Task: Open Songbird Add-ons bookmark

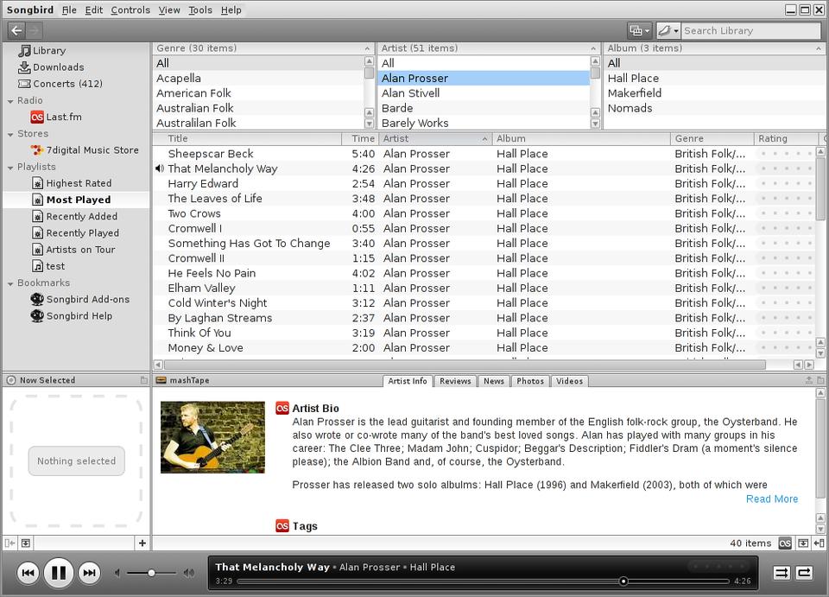Action: [x=87, y=300]
